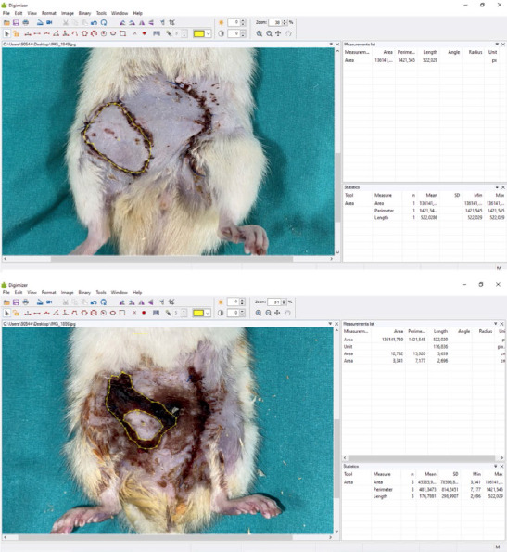Click the Print icon in the lower Digimizer window

(x=25, y=302)
